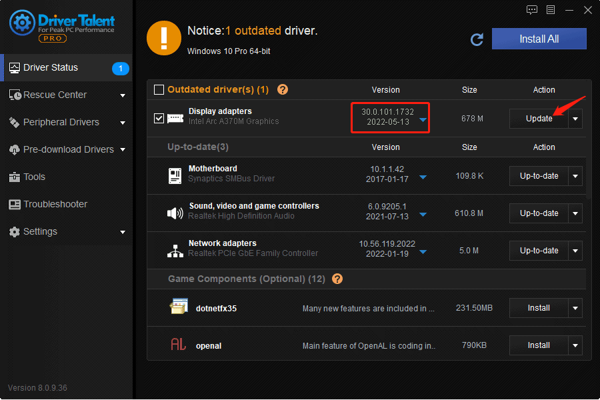Click Realtek PCIe GbE Family Controller text
600x400 pixels.
coord(253,253)
